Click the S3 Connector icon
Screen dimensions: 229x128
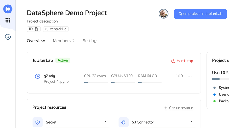click(x=123, y=122)
